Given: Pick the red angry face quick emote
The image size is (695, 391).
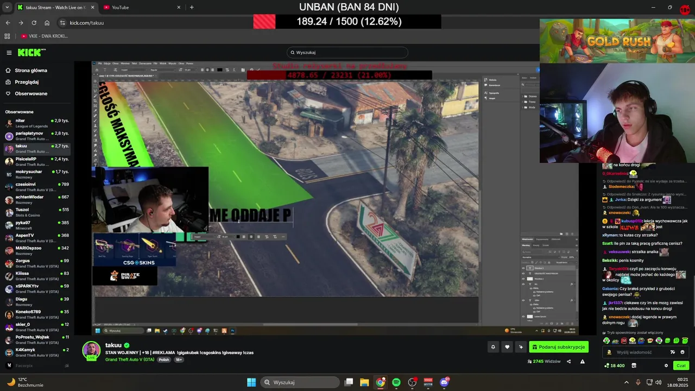Looking at the screenshot, I should pyautogui.click(x=624, y=340).
